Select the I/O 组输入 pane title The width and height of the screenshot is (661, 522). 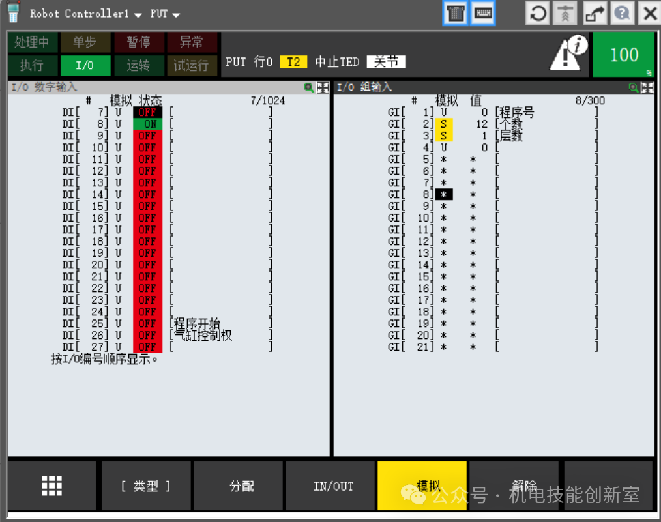point(364,87)
